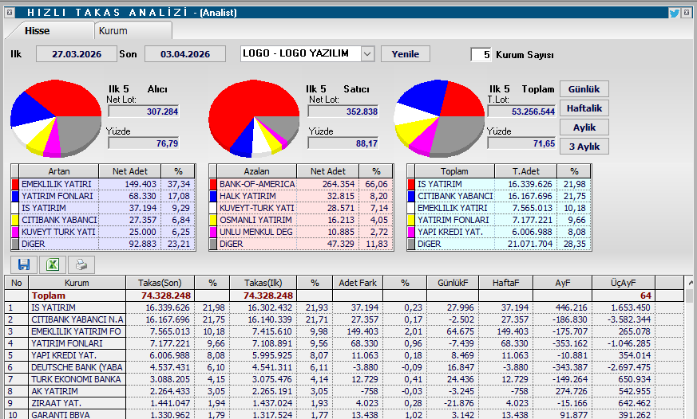This screenshot has height=419, width=697.
Task: Click the red swatch beside EMEKLILIK YATIRI in Artan
Action: click(14, 184)
